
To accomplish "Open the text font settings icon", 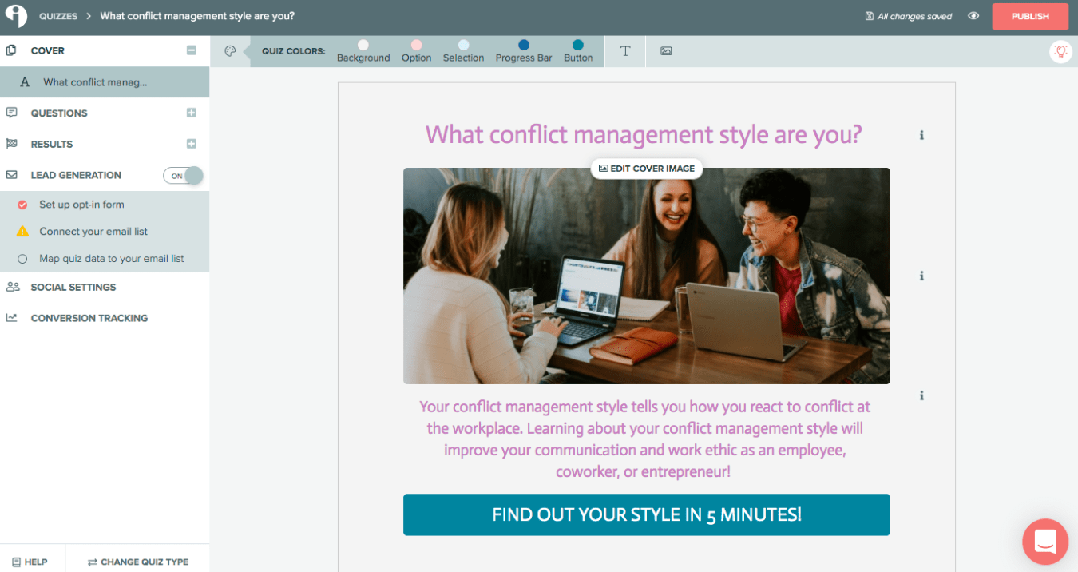I will tap(625, 51).
